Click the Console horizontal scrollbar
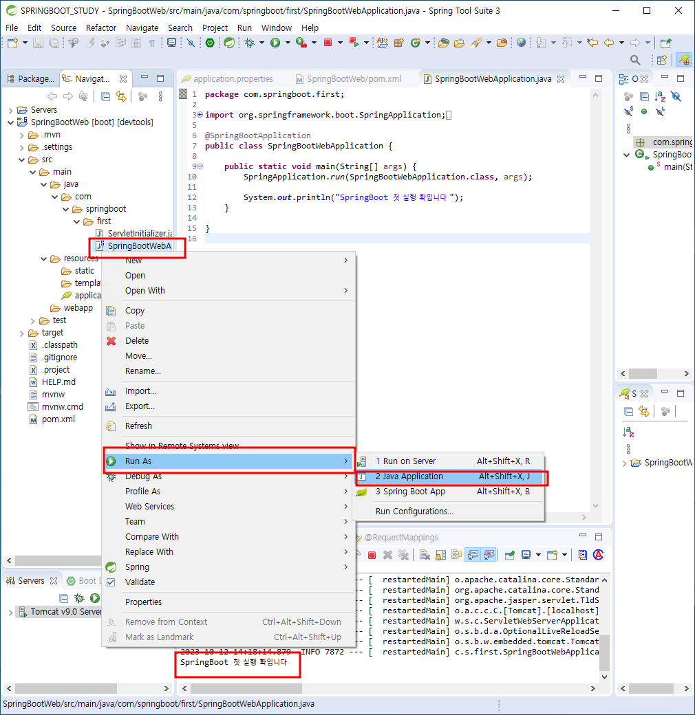Viewport: 695px width, 715px height. (246, 688)
